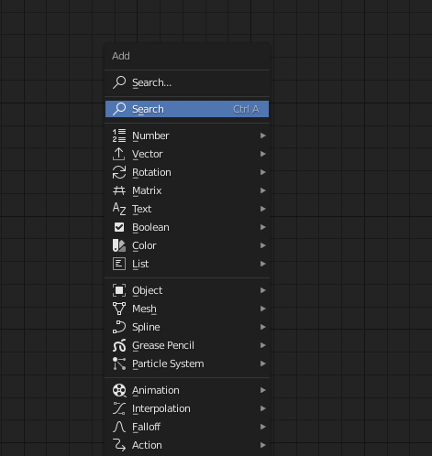Open the Animation menu label
Viewport: 432px width, 456px height.
[156, 390]
